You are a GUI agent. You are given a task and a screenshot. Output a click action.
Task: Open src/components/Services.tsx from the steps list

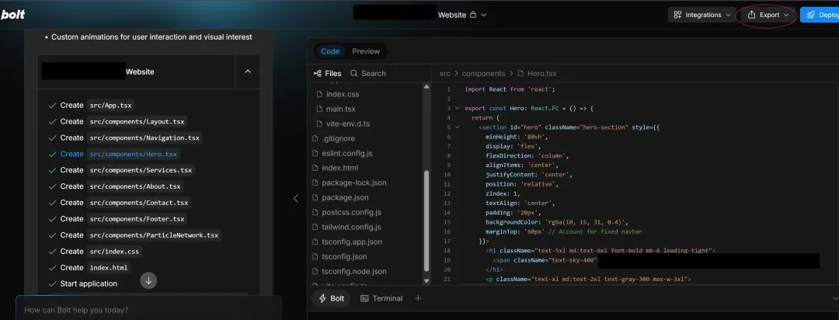[141, 170]
